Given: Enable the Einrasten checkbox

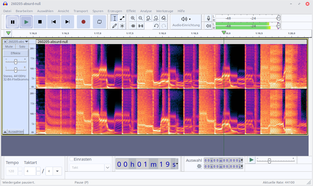Looking at the screenshot, I should [72, 159].
